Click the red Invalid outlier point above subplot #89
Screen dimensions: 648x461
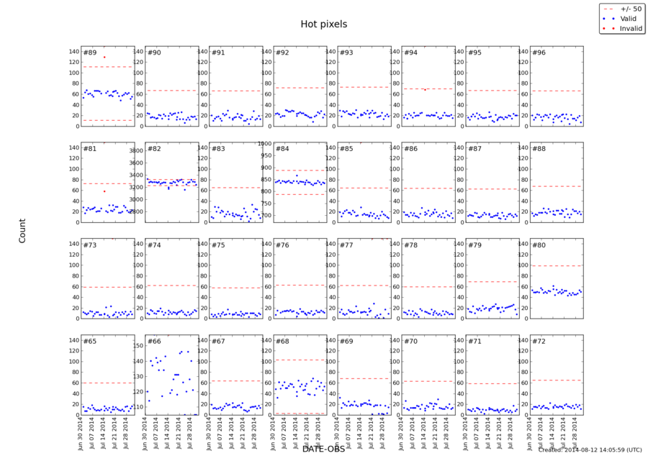point(104,55)
